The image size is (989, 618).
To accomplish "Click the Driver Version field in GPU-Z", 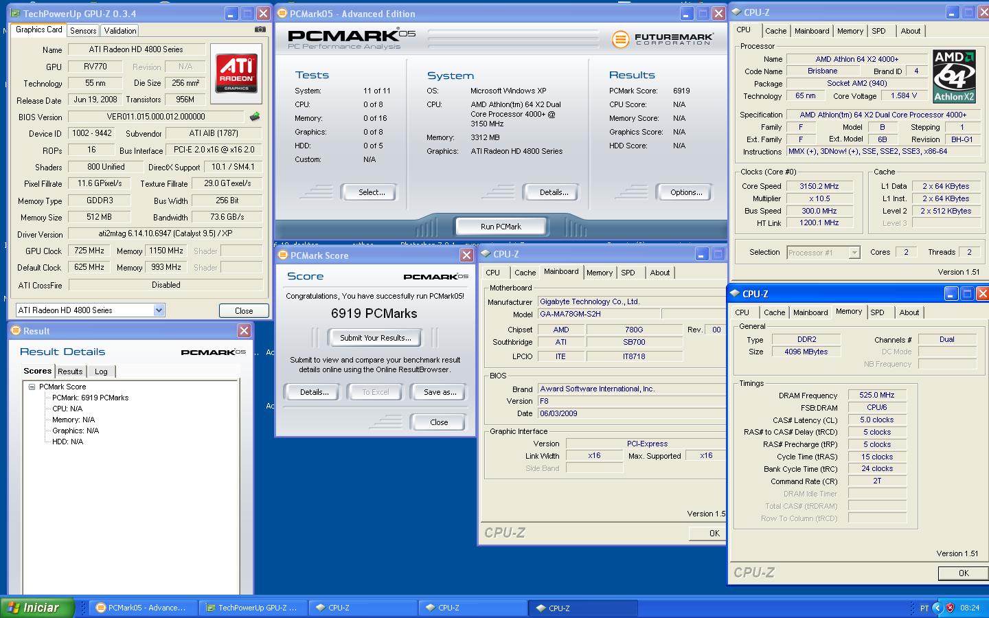I will tap(166, 233).
